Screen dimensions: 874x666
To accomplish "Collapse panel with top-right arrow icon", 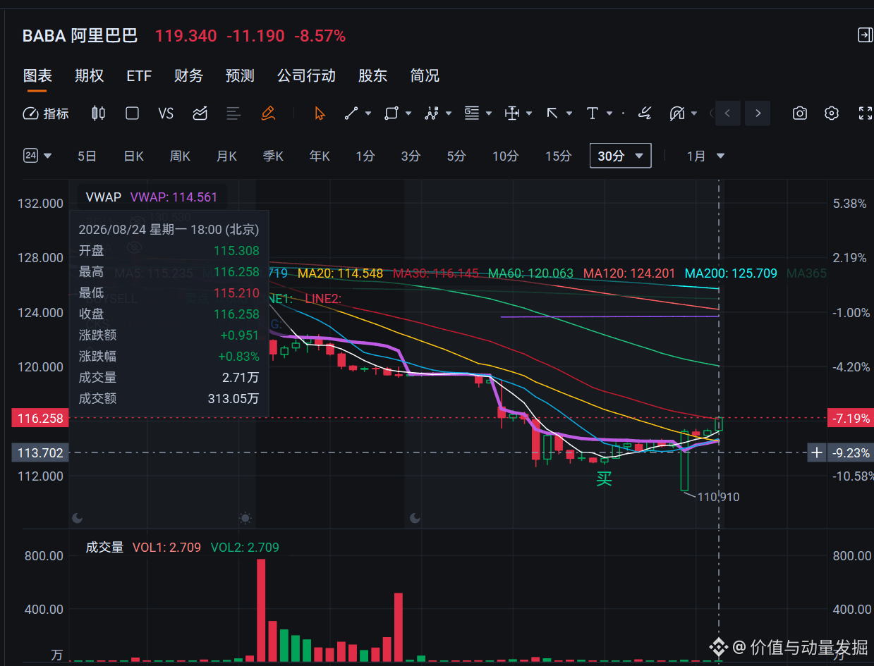I will [865, 35].
